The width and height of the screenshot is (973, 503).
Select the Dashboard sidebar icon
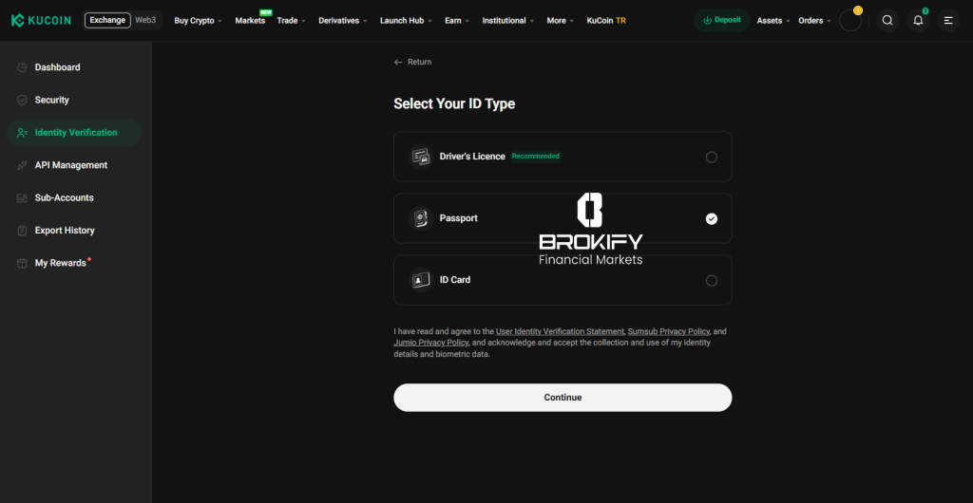coord(22,67)
